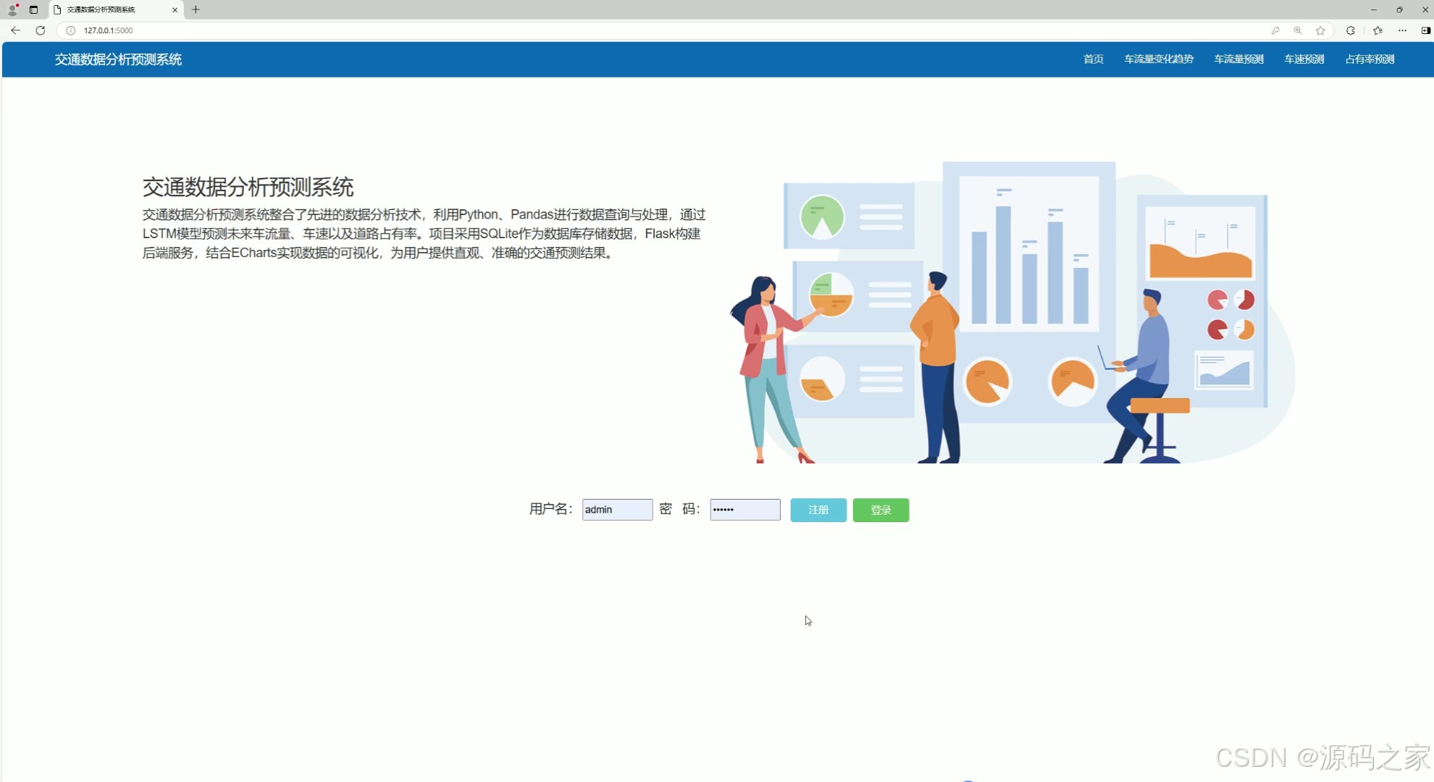Click the password input field
This screenshot has height=782, width=1434.
(x=745, y=509)
